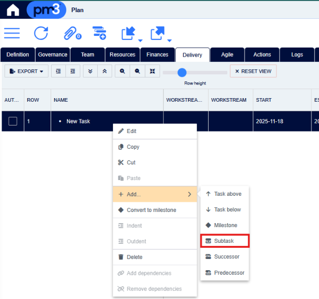
Task: Choose Subtask from the Add submenu
Action: (x=224, y=241)
